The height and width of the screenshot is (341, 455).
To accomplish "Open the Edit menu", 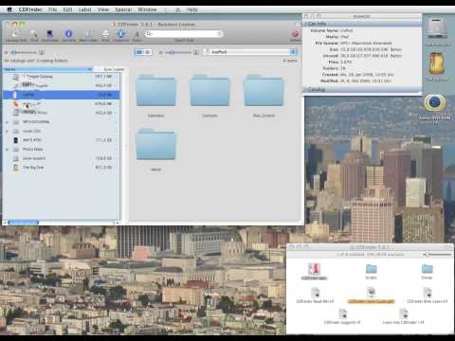I will coord(67,9).
